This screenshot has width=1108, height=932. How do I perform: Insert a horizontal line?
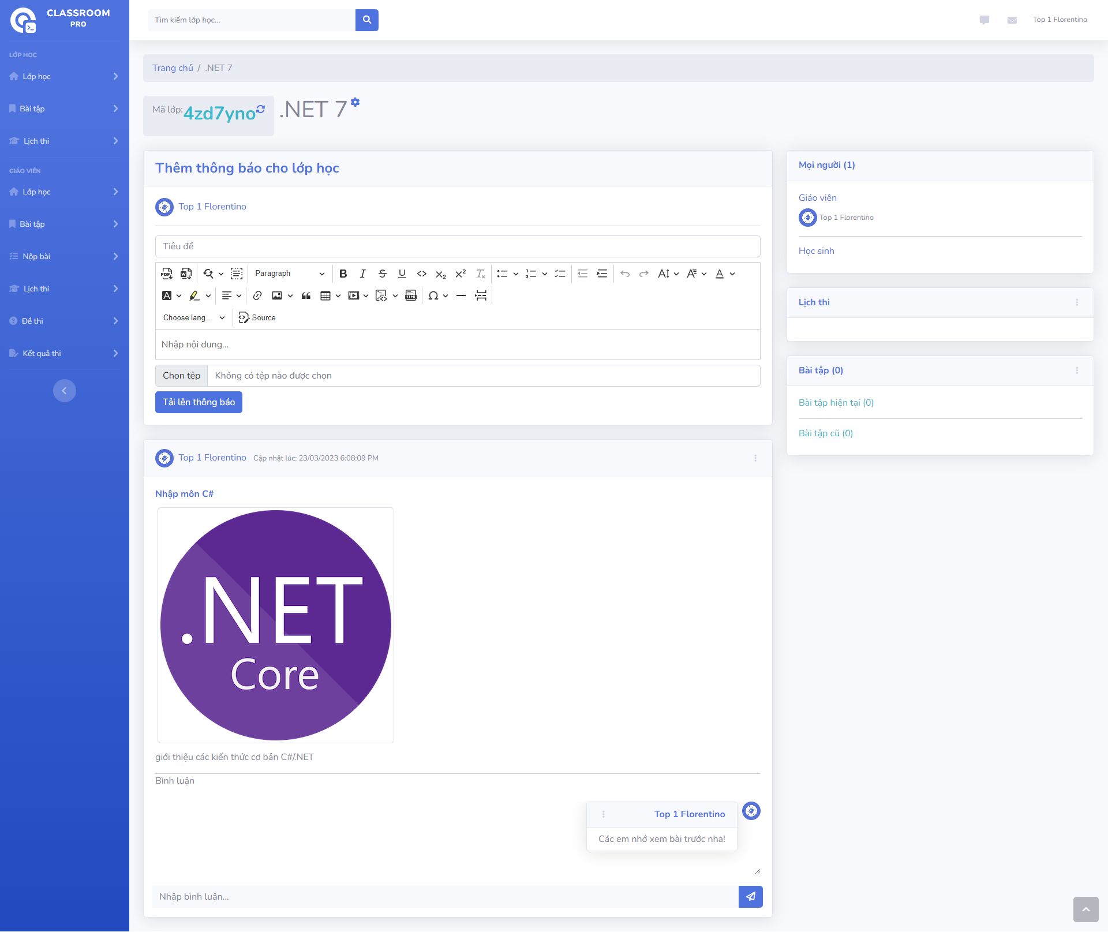point(461,295)
